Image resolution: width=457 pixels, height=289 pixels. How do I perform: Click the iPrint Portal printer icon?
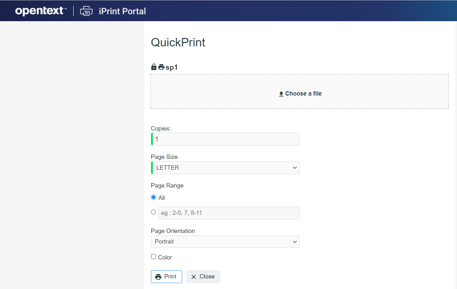point(86,11)
